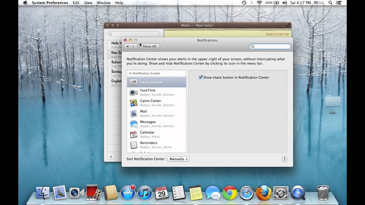This screenshot has width=365, height=205.
Task: Select the Mail row text
Action: click(143, 111)
